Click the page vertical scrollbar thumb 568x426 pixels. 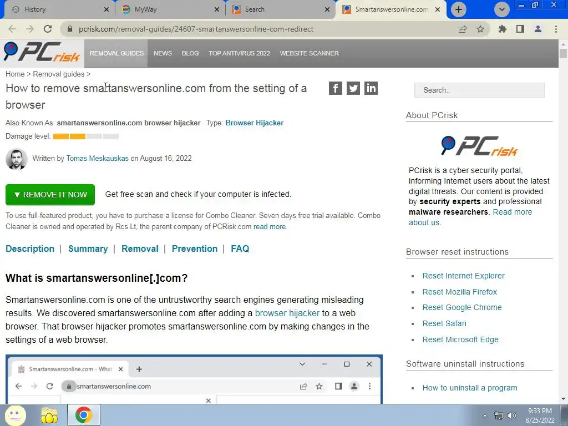click(x=563, y=53)
